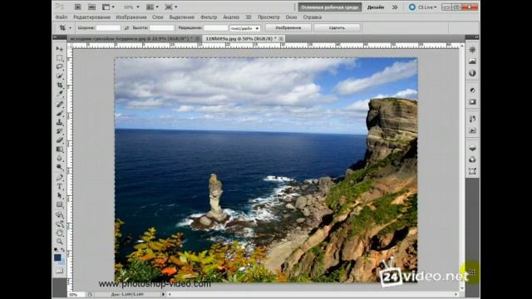Switch foreground and background colors
Image resolution: width=532 pixels, height=299 pixels.
pos(63,249)
